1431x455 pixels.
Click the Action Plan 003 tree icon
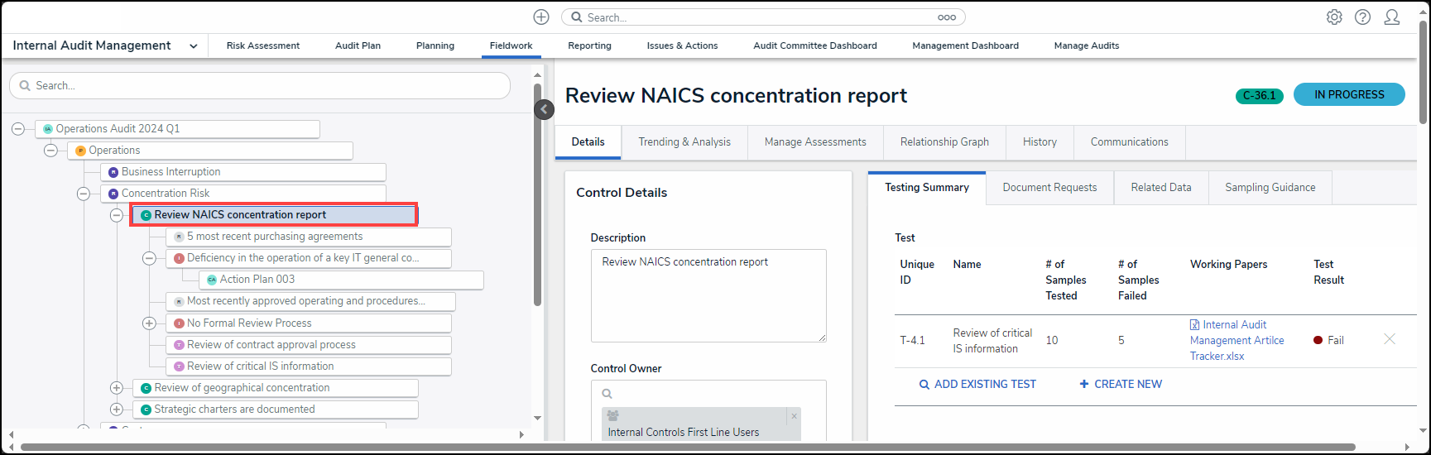[212, 280]
